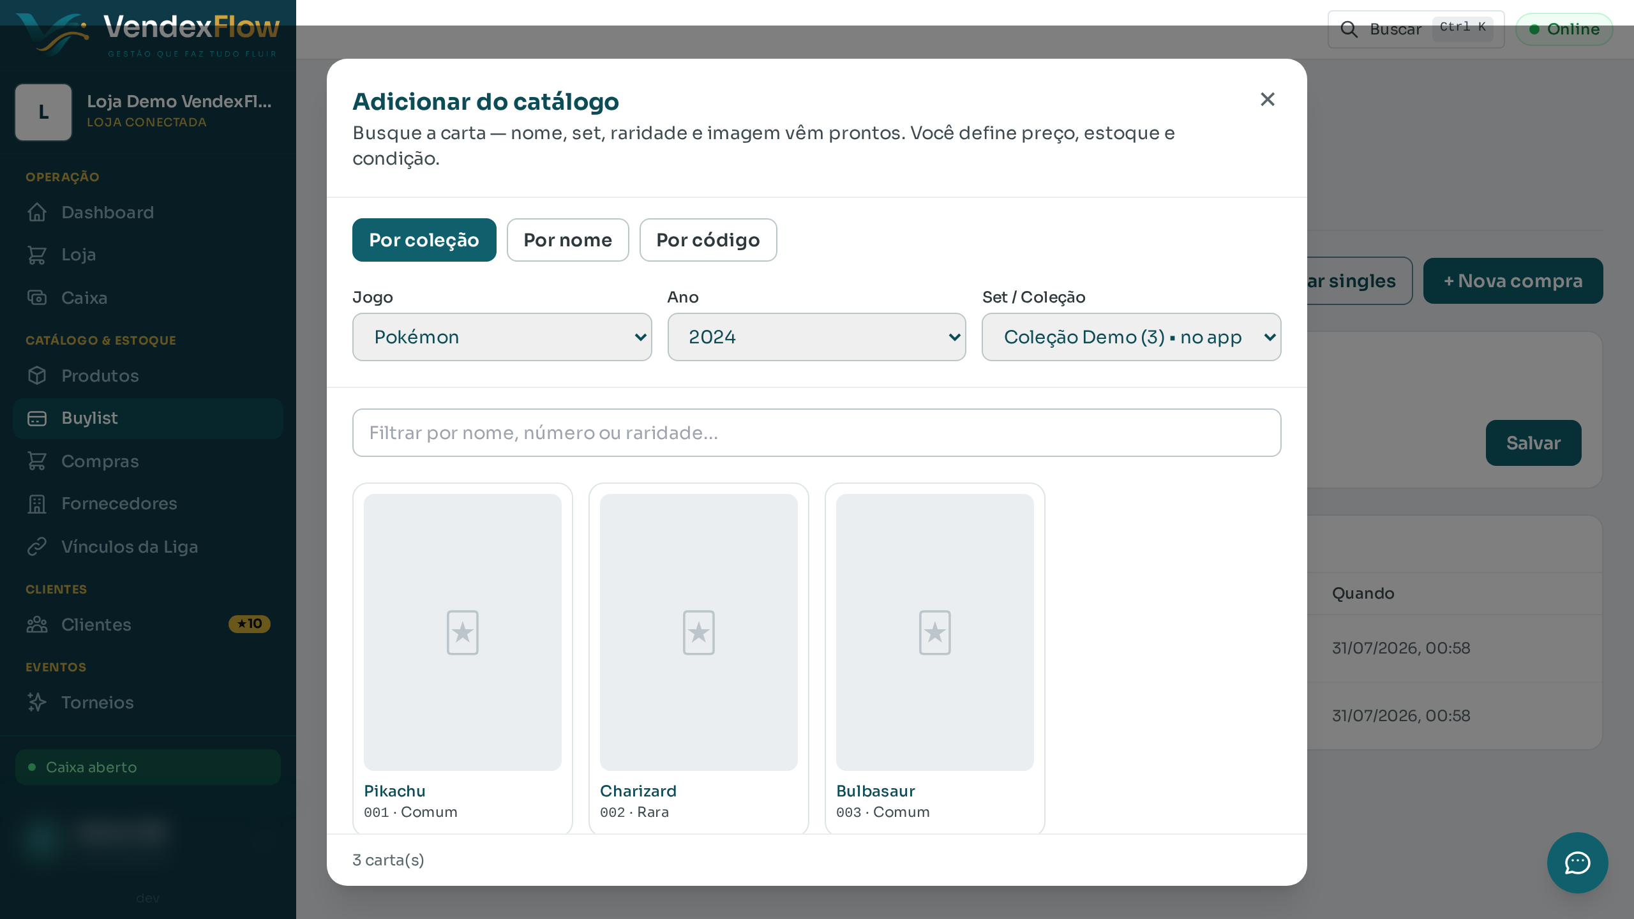Click the VendexFlow logo
This screenshot has height=919, width=1634.
[148, 34]
